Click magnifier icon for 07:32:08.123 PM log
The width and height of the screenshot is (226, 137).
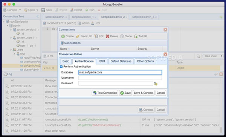(7, 86)
